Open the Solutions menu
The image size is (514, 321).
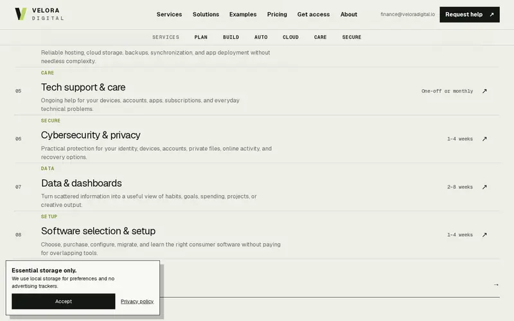coord(206,14)
